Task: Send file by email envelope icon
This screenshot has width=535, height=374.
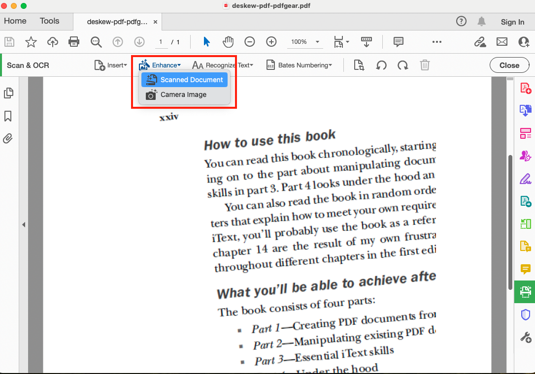Action: (502, 42)
